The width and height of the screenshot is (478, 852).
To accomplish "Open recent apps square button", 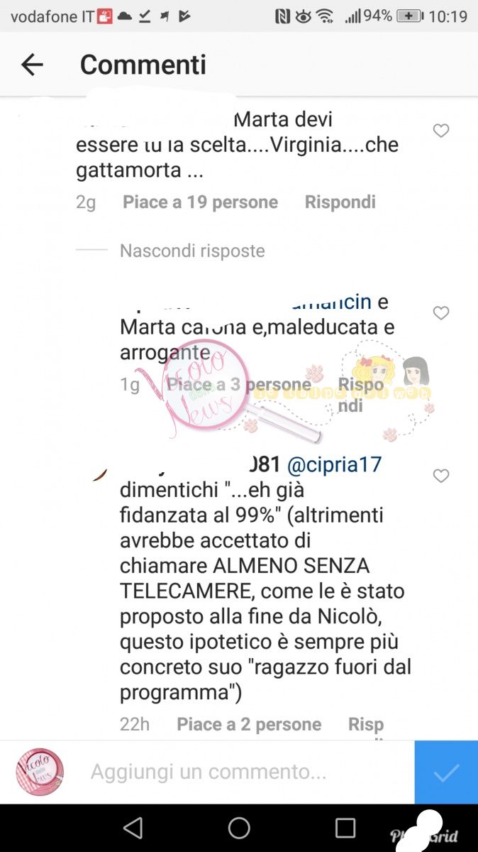I will coord(345,828).
